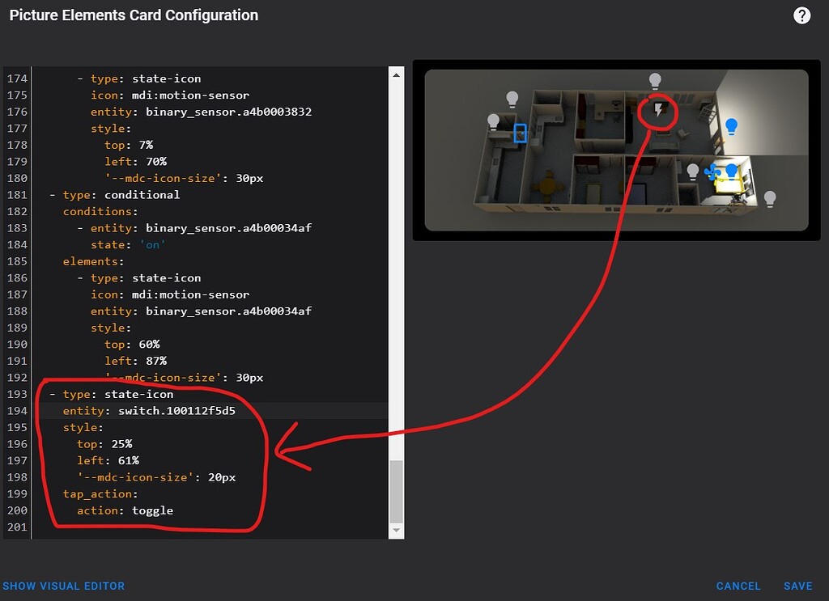Click line number 193 in the editor gutter
The image size is (829, 601).
click(16, 394)
